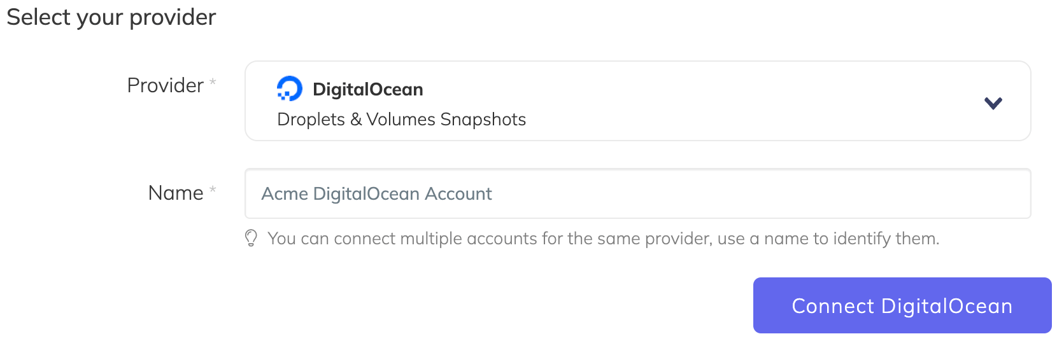Click the DigitalOcean logo icon
The height and width of the screenshot is (341, 1057).
(x=290, y=89)
